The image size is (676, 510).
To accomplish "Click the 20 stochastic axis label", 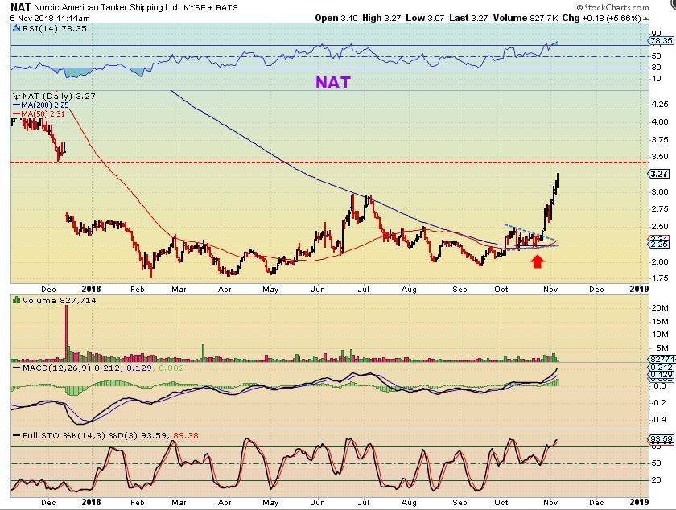I will [656, 479].
